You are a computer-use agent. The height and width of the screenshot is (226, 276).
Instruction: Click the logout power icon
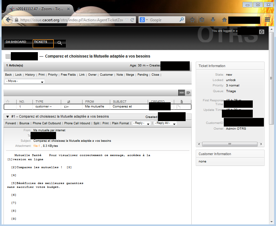(x=262, y=31)
